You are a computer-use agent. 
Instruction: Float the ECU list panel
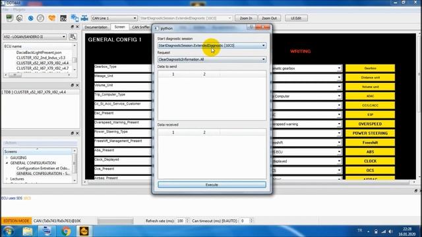(72, 27)
